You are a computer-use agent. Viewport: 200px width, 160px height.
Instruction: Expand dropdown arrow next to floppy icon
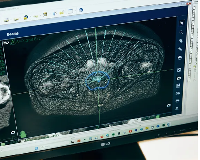50,14
